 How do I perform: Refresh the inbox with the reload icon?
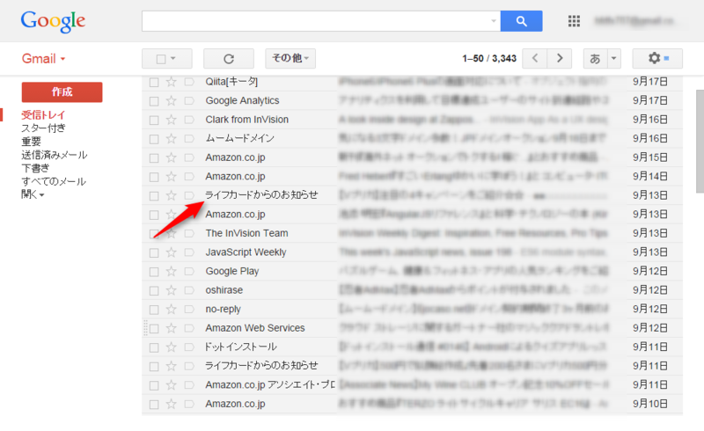(x=229, y=59)
